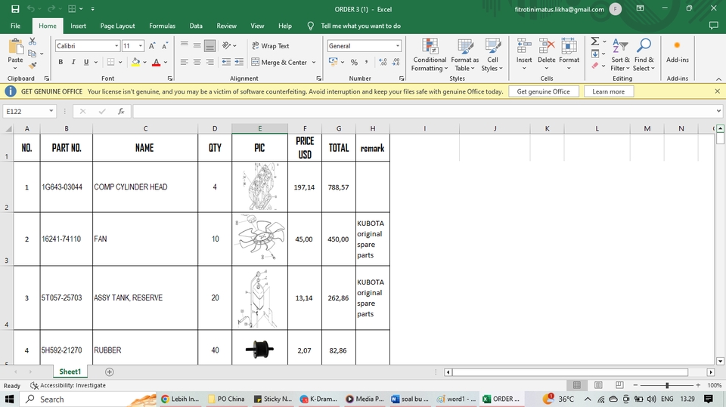This screenshot has height=407, width=726.
Task: Click the Insert Function fx icon
Action: pyautogui.click(x=121, y=111)
